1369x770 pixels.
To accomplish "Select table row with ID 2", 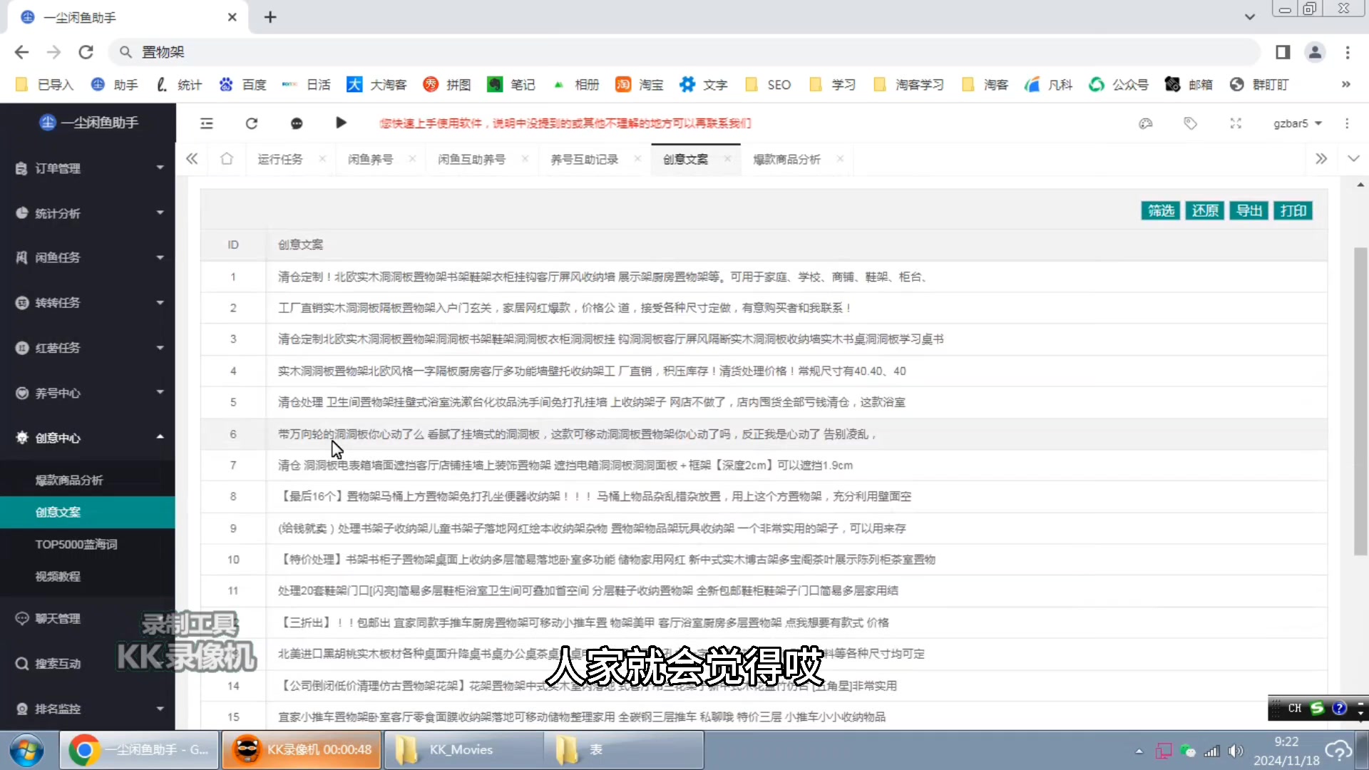I will 764,308.
